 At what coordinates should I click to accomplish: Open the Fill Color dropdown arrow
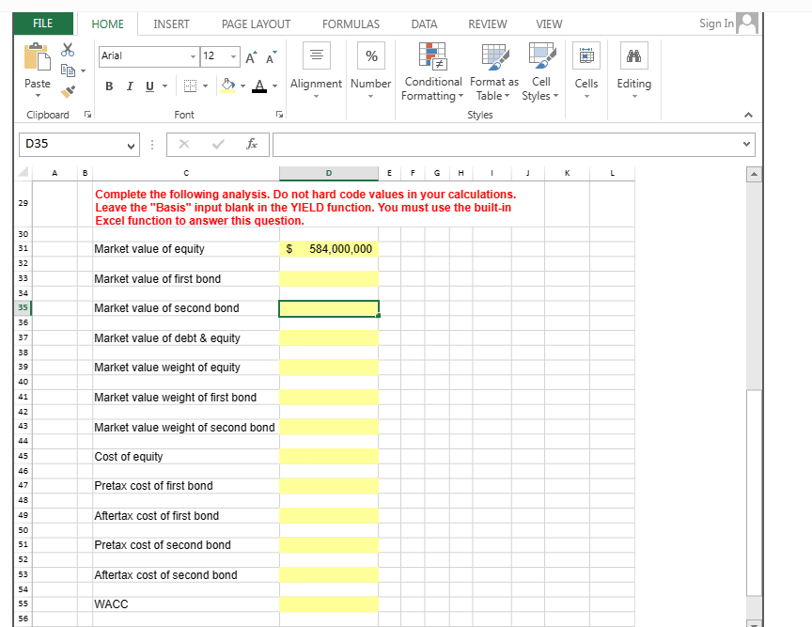[242, 86]
